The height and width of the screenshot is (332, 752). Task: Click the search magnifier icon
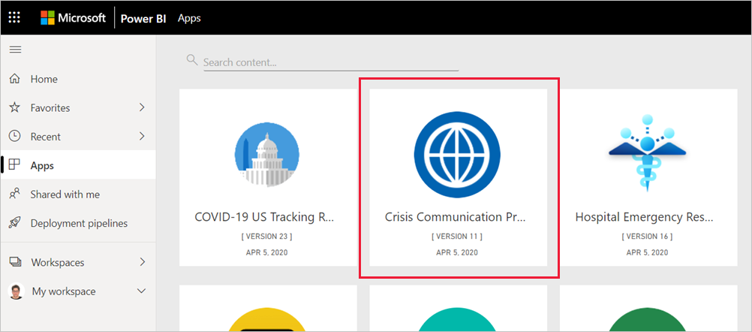pos(192,60)
